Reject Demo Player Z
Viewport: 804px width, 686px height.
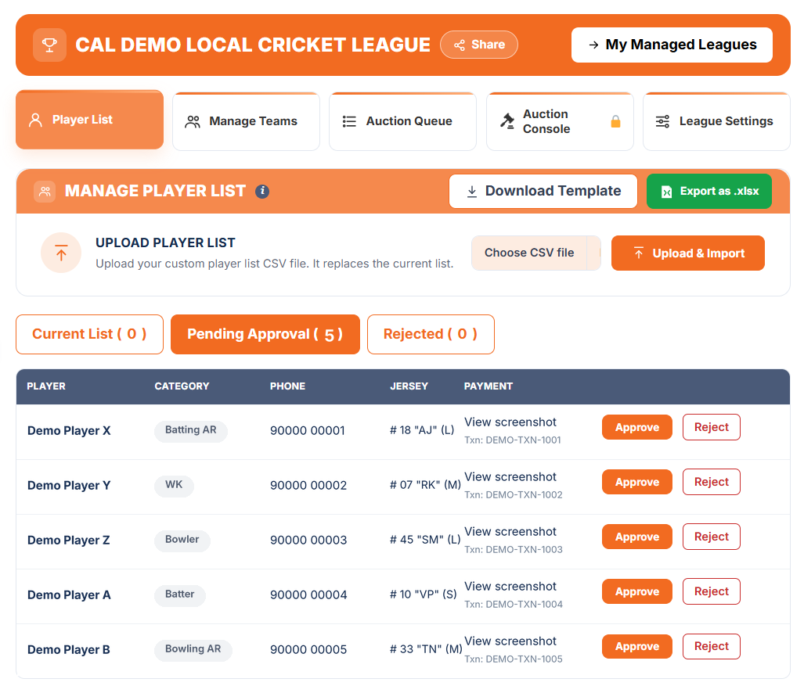point(711,537)
